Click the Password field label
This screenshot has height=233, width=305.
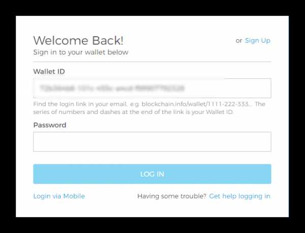coord(50,125)
